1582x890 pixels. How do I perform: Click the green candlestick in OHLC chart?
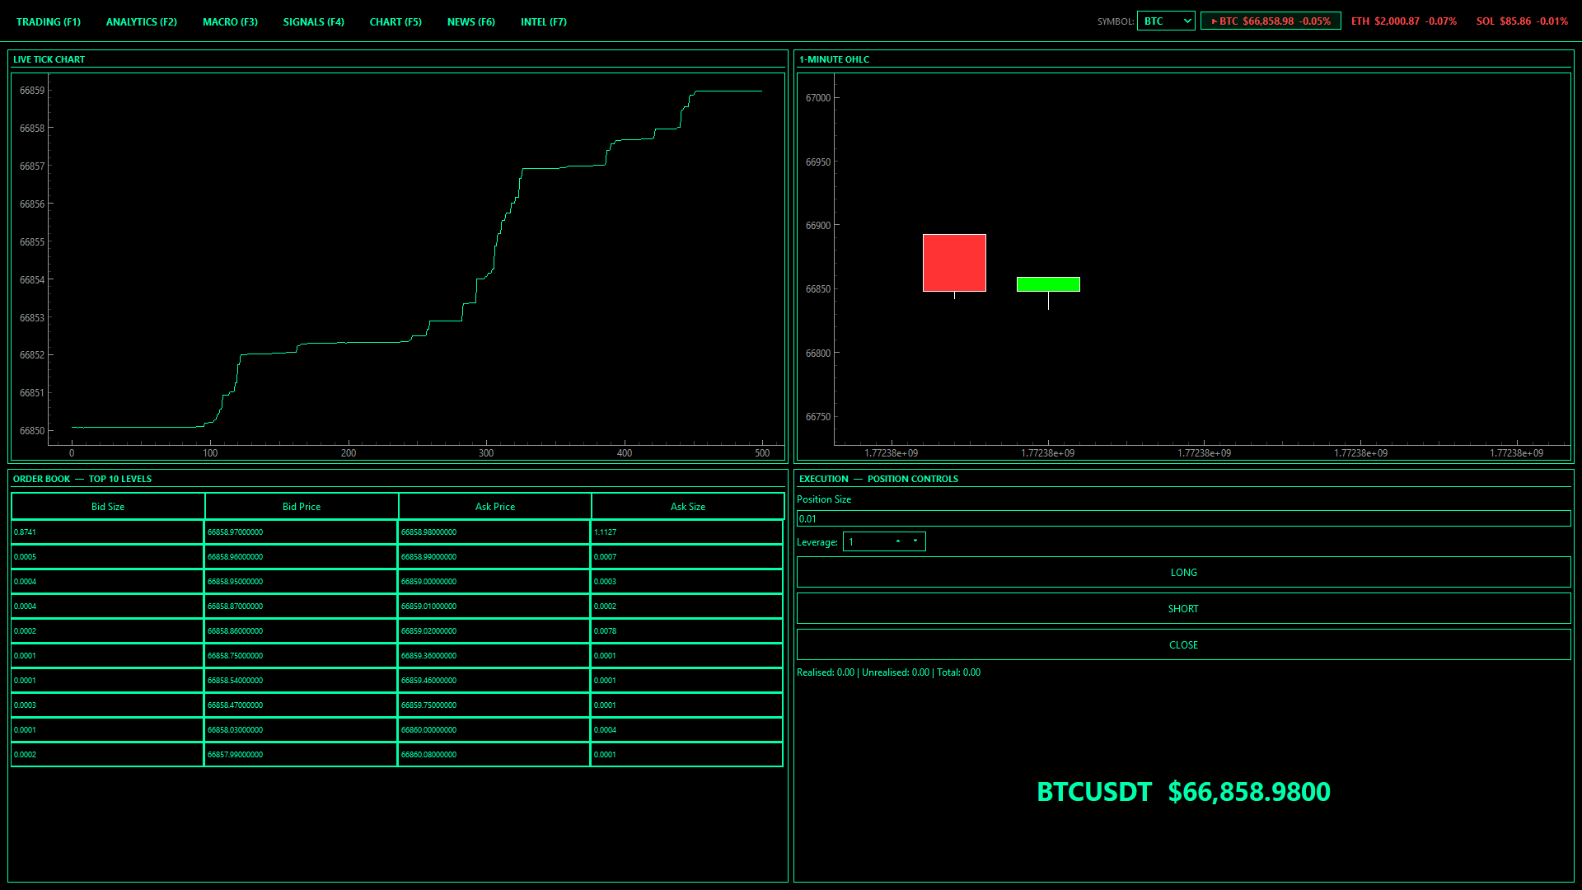coord(1048,284)
